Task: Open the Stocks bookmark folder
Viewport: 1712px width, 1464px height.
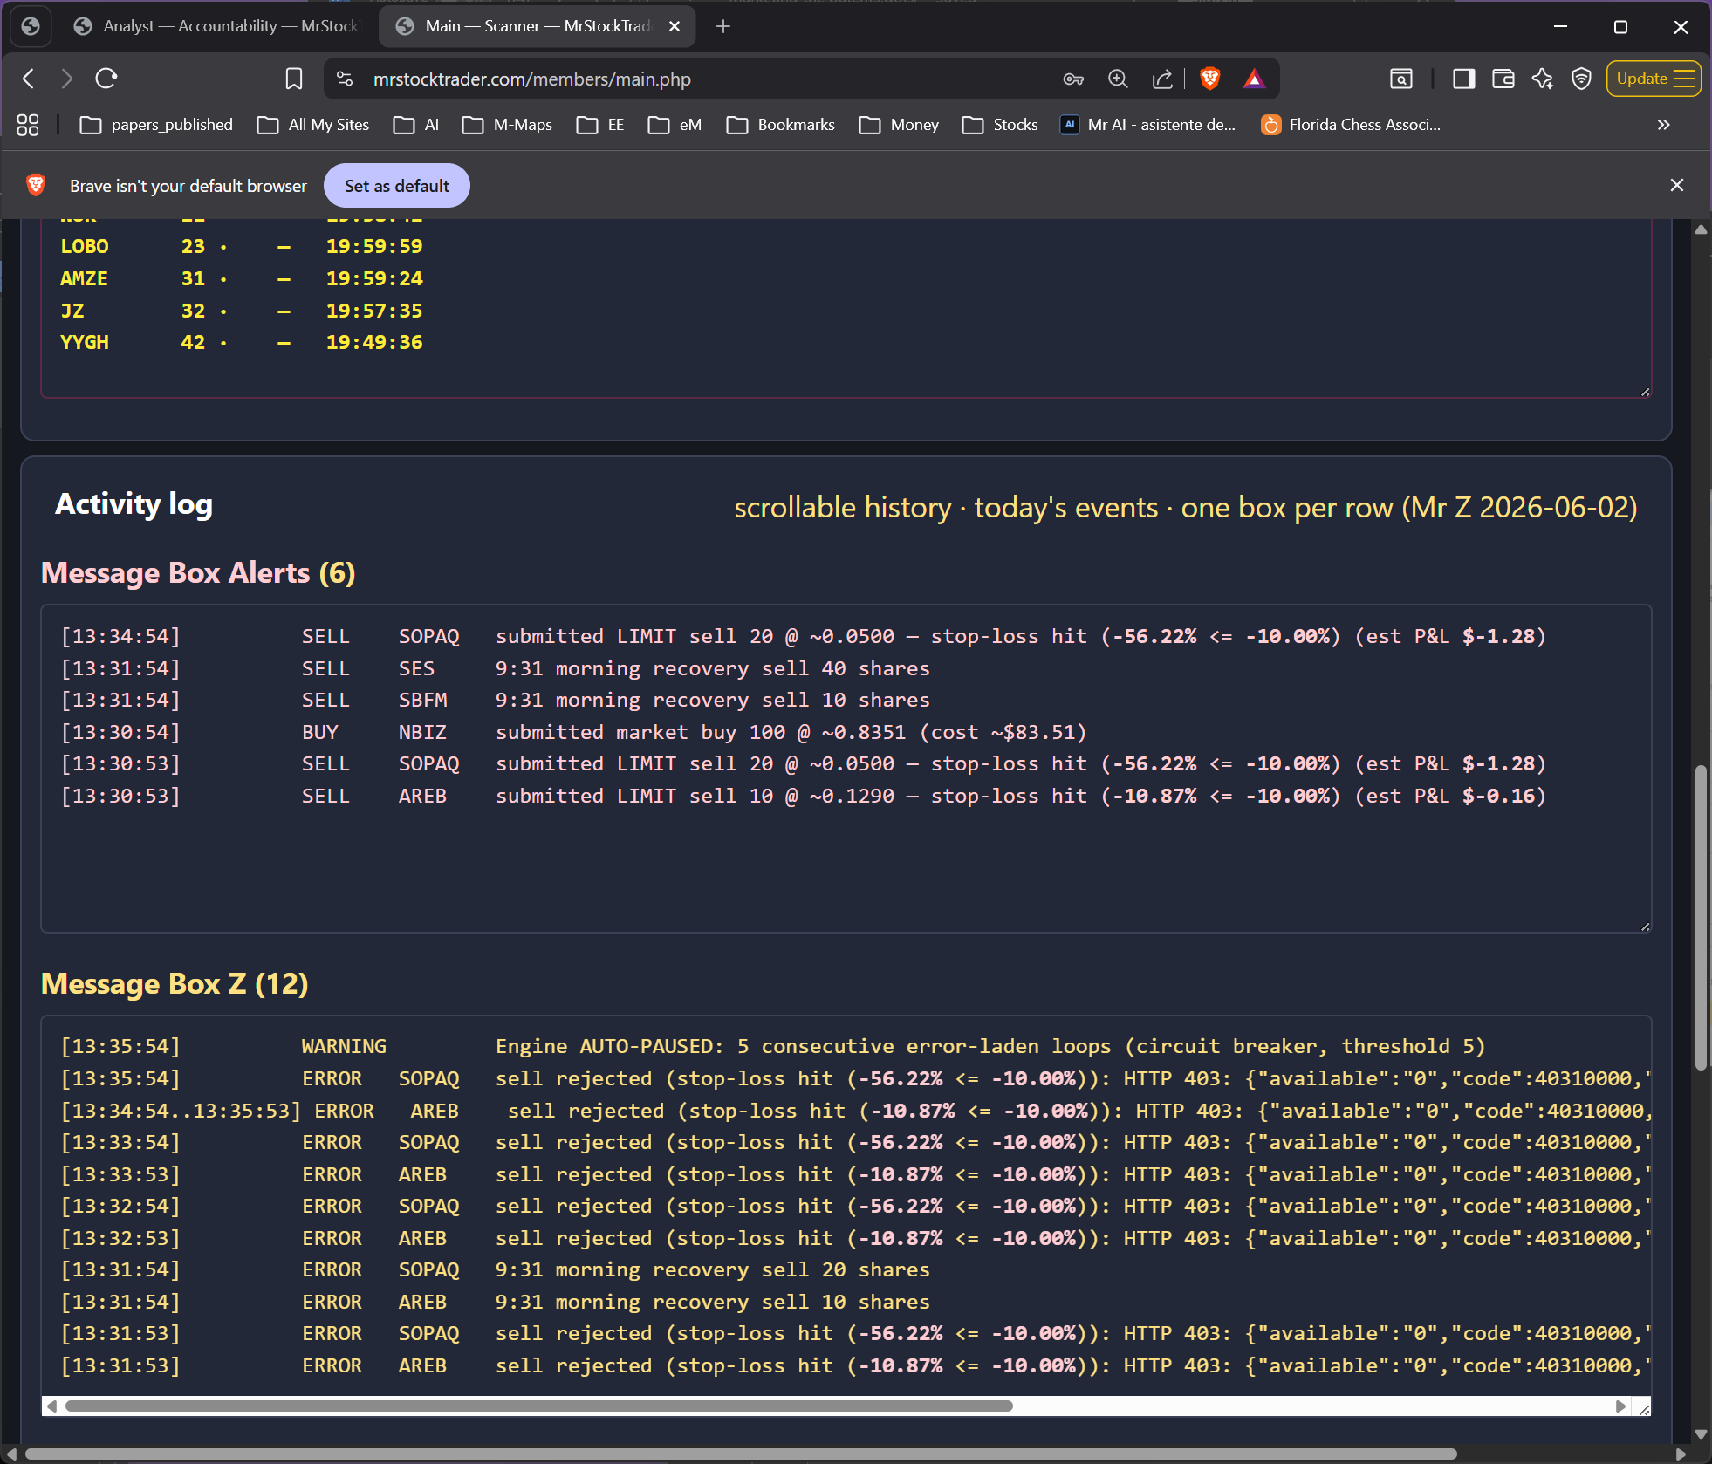Action: (1000, 125)
